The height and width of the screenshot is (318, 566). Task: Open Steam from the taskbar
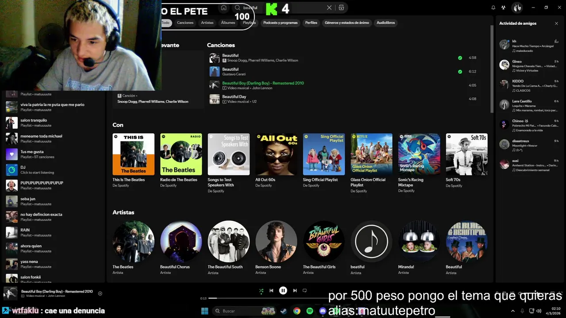[x=283, y=311]
